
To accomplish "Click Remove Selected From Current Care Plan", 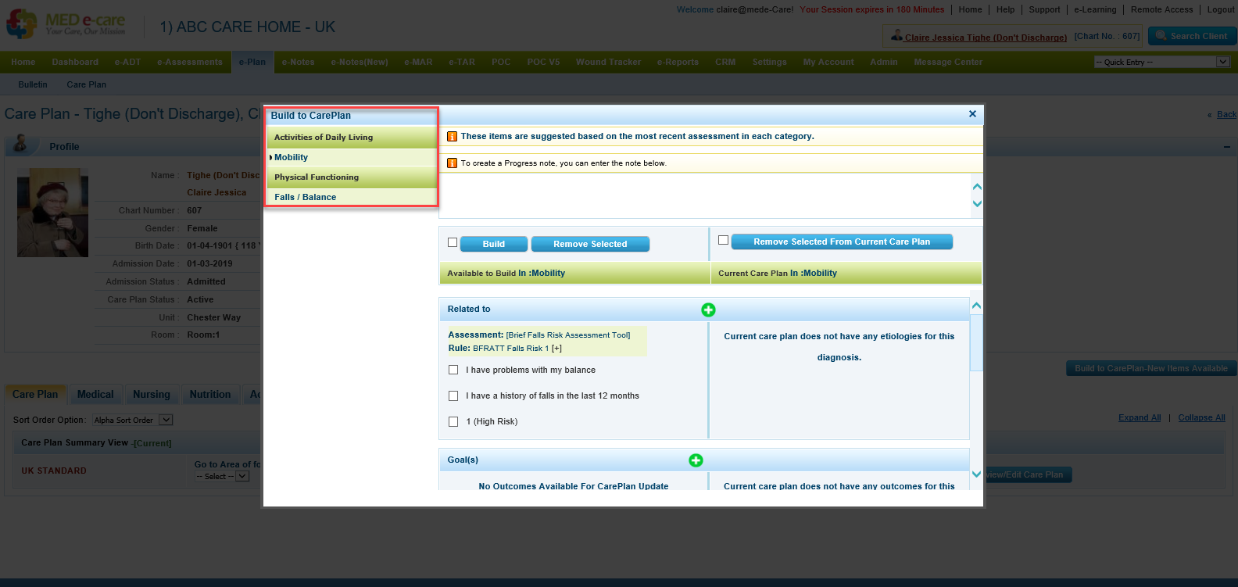I will (x=841, y=242).
